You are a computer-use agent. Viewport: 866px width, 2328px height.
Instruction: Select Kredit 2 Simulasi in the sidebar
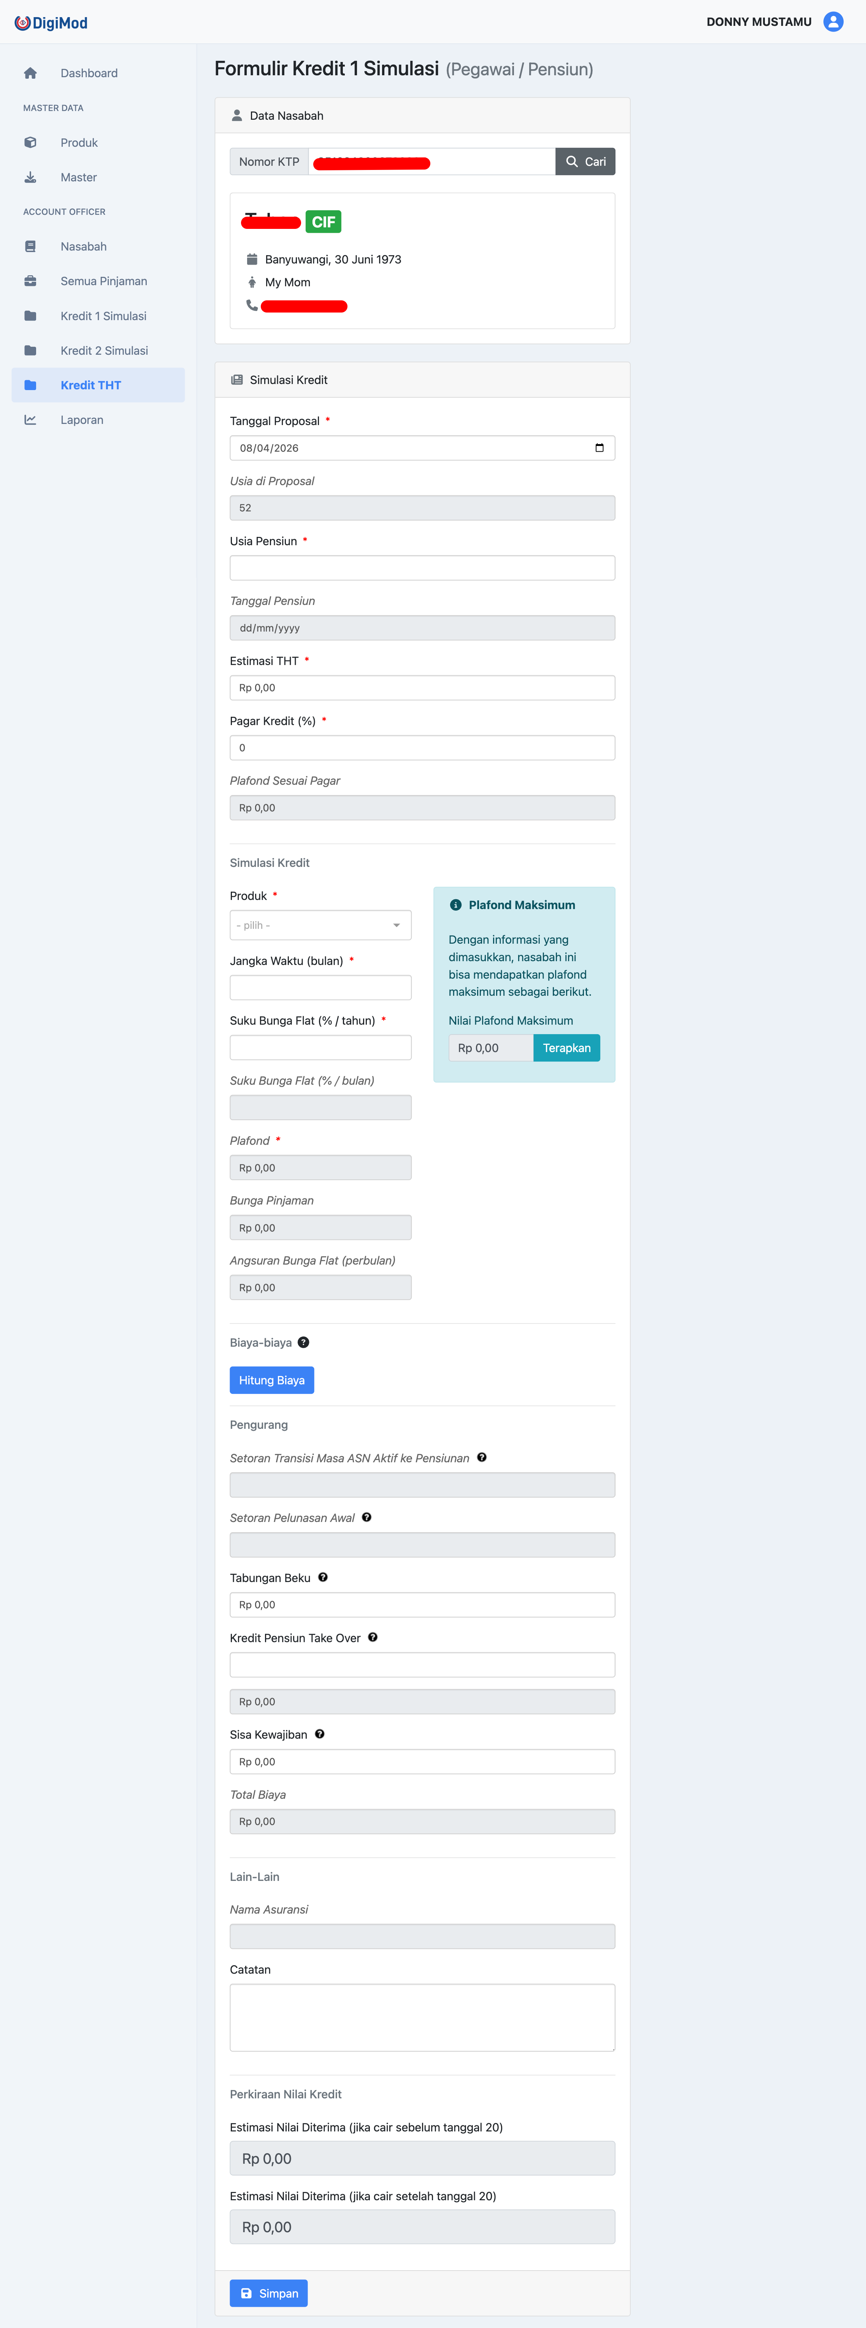pos(104,351)
